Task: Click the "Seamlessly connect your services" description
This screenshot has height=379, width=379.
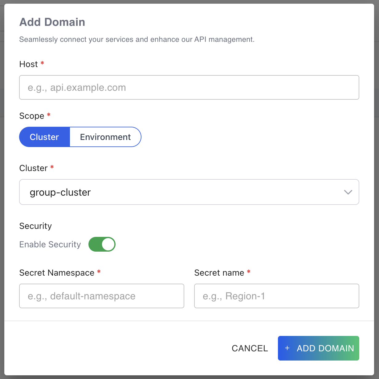Action: pos(137,39)
